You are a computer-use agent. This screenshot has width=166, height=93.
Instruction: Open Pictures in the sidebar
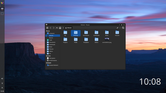point(53,49)
